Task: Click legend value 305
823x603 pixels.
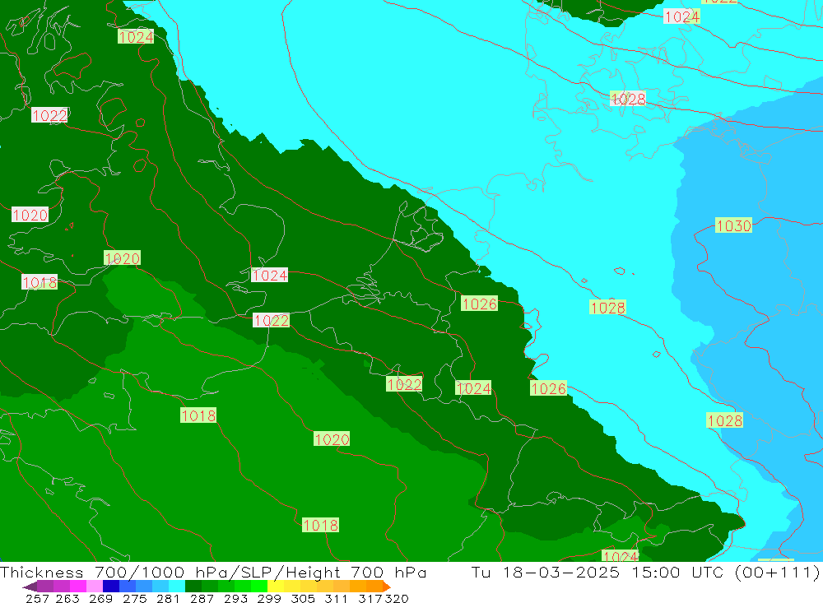Action: click(302, 598)
